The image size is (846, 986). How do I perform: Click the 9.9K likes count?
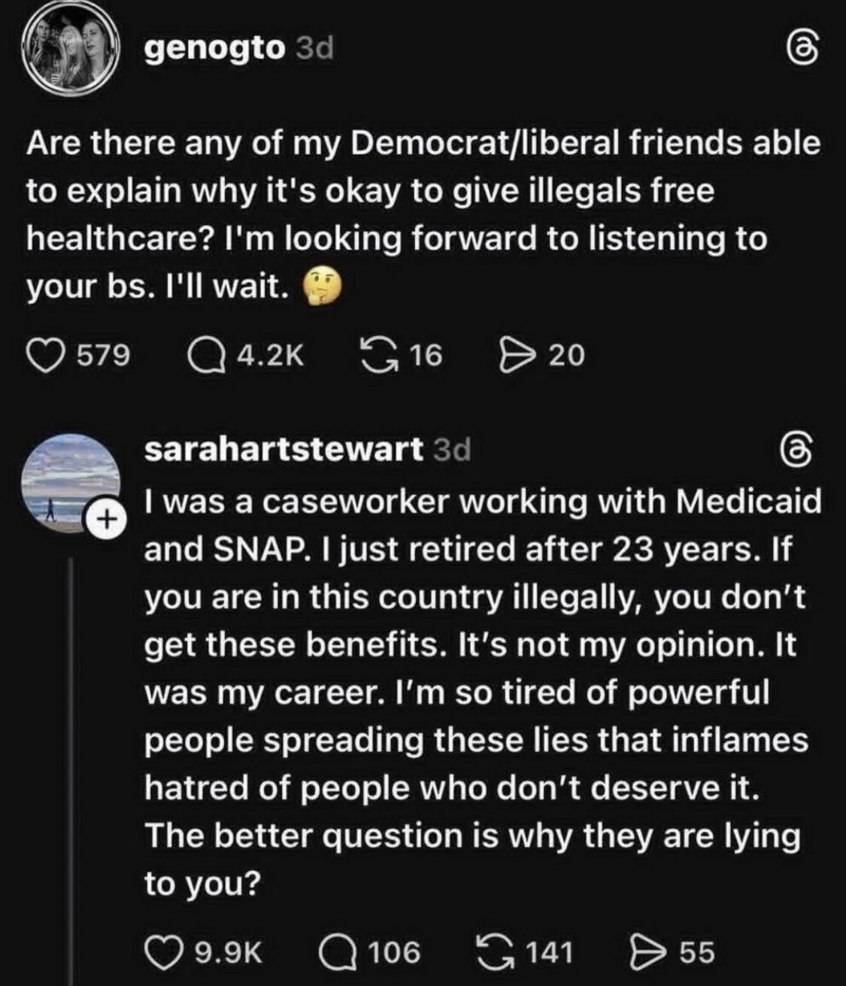click(x=228, y=952)
